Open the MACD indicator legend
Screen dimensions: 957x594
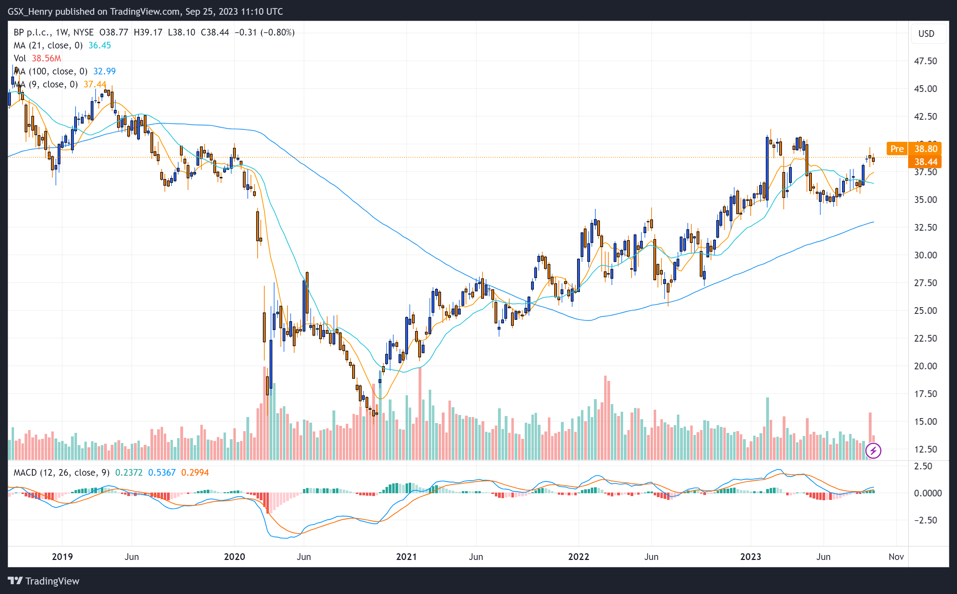click(x=62, y=472)
